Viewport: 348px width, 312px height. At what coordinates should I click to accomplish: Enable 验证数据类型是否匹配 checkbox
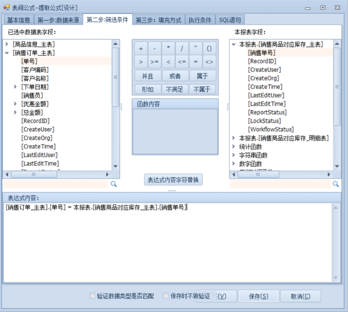(x=92, y=296)
